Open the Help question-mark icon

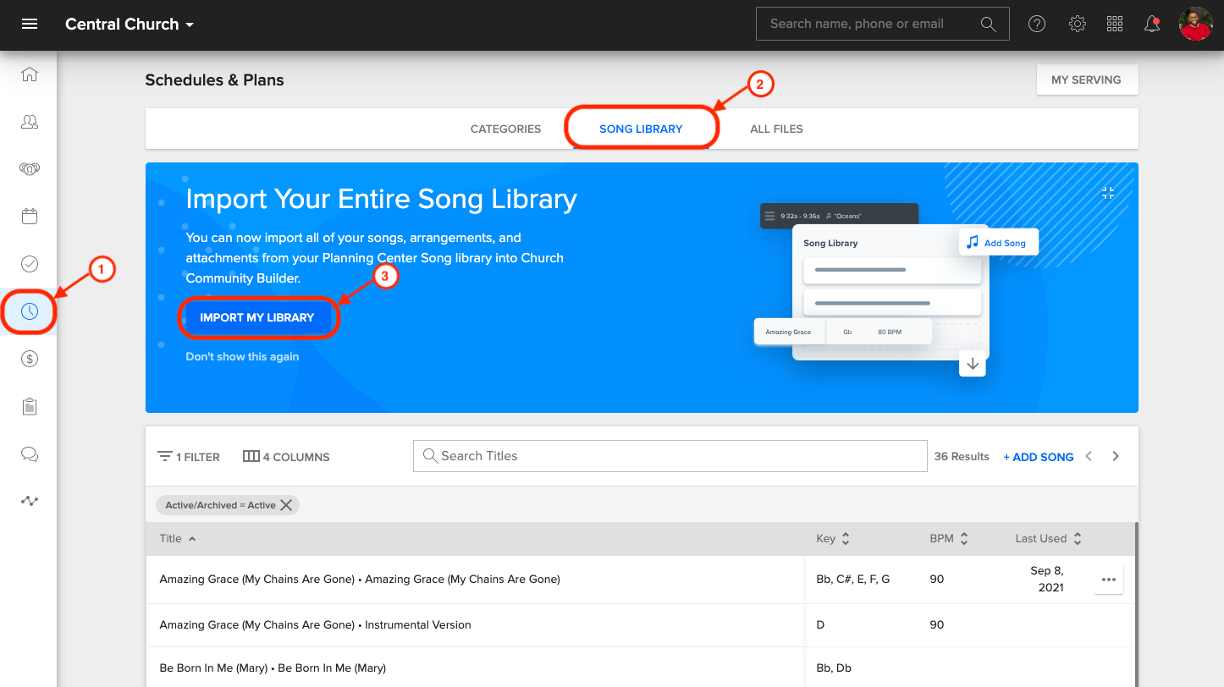(x=1037, y=24)
